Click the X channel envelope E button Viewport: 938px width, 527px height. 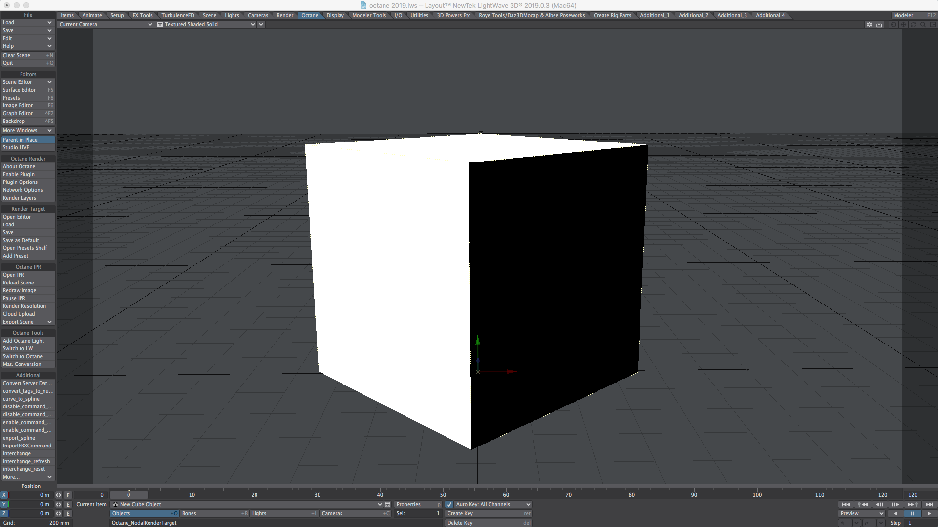(68, 495)
